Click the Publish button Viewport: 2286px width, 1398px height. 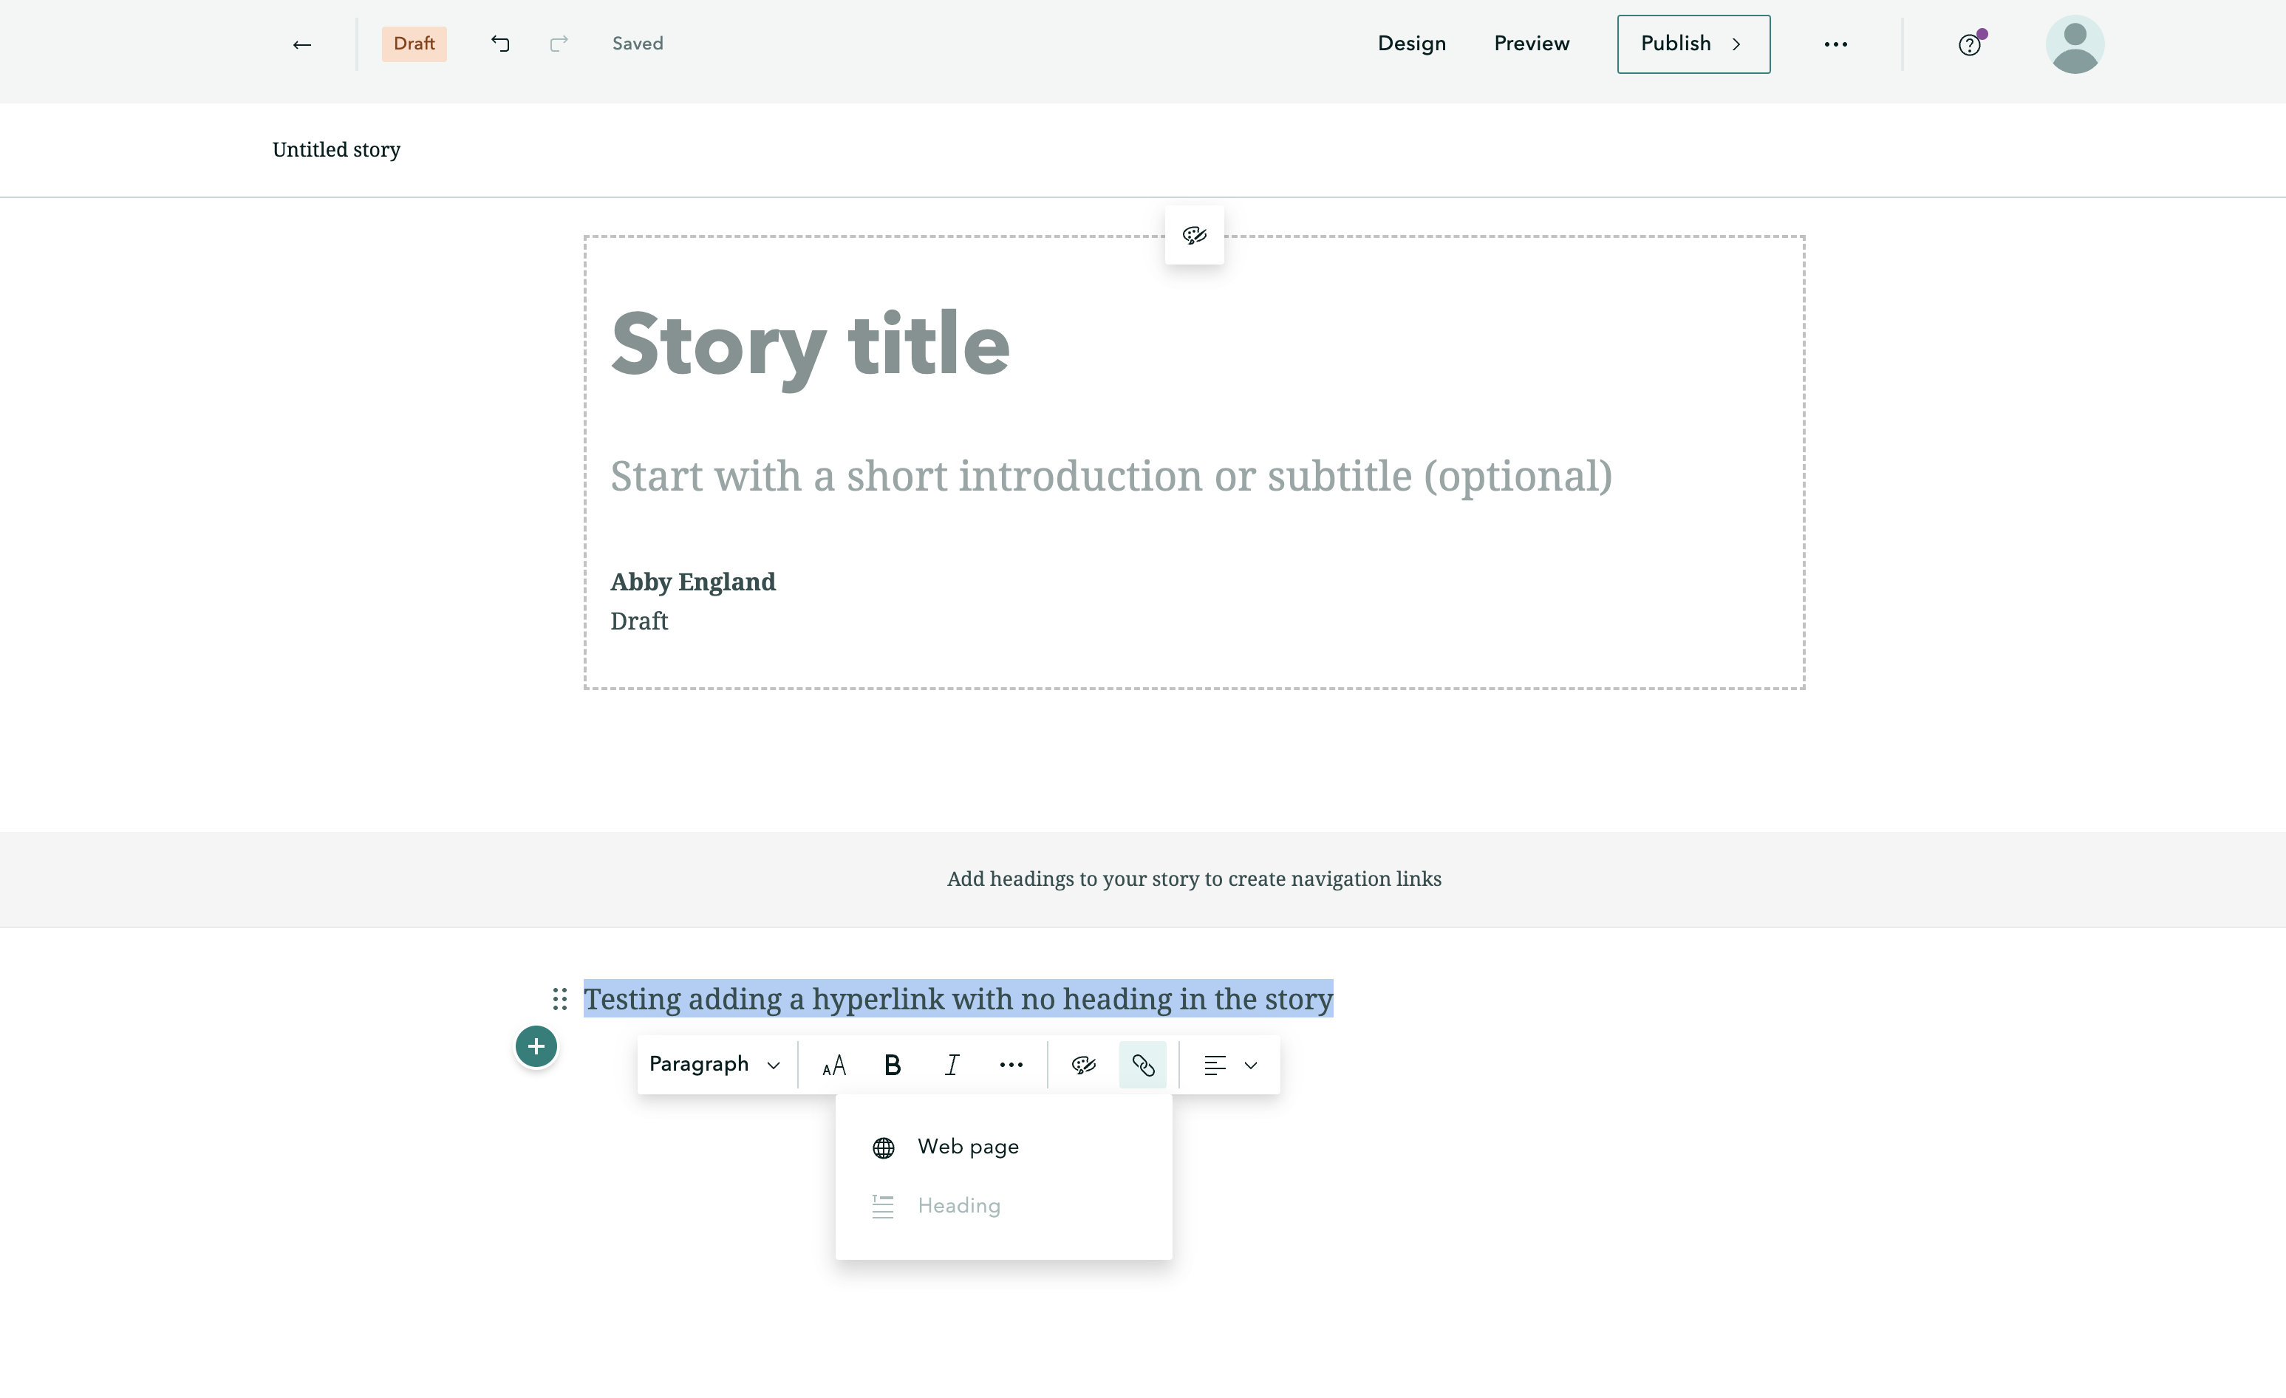[1692, 44]
